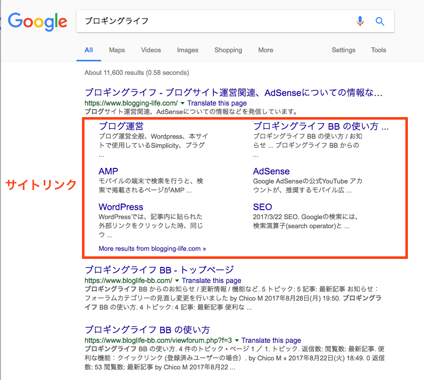Open the Settings menu
Image resolution: width=424 pixels, height=380 pixels.
(x=344, y=50)
